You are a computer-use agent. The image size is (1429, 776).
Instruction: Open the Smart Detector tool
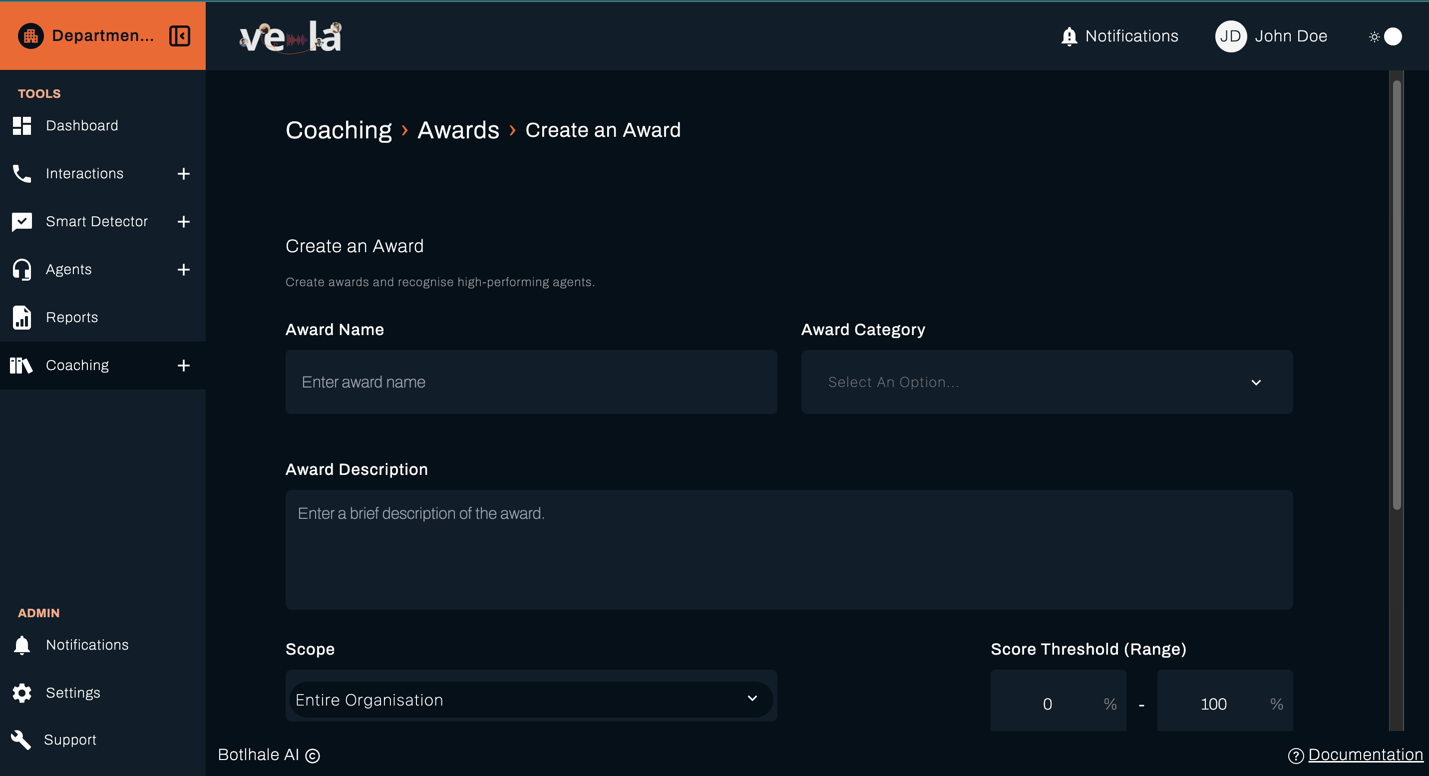point(97,221)
